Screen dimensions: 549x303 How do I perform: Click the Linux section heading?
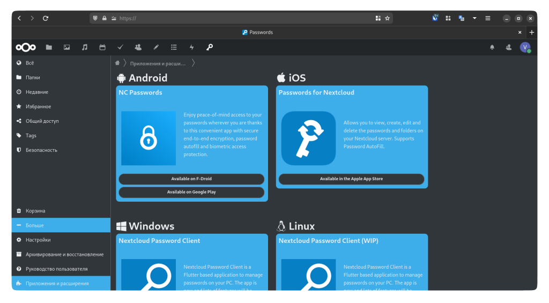coord(296,226)
